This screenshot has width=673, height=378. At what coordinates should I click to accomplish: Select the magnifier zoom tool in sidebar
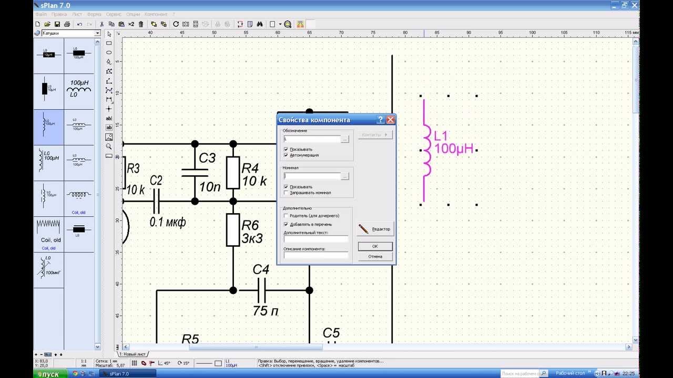coord(109,146)
